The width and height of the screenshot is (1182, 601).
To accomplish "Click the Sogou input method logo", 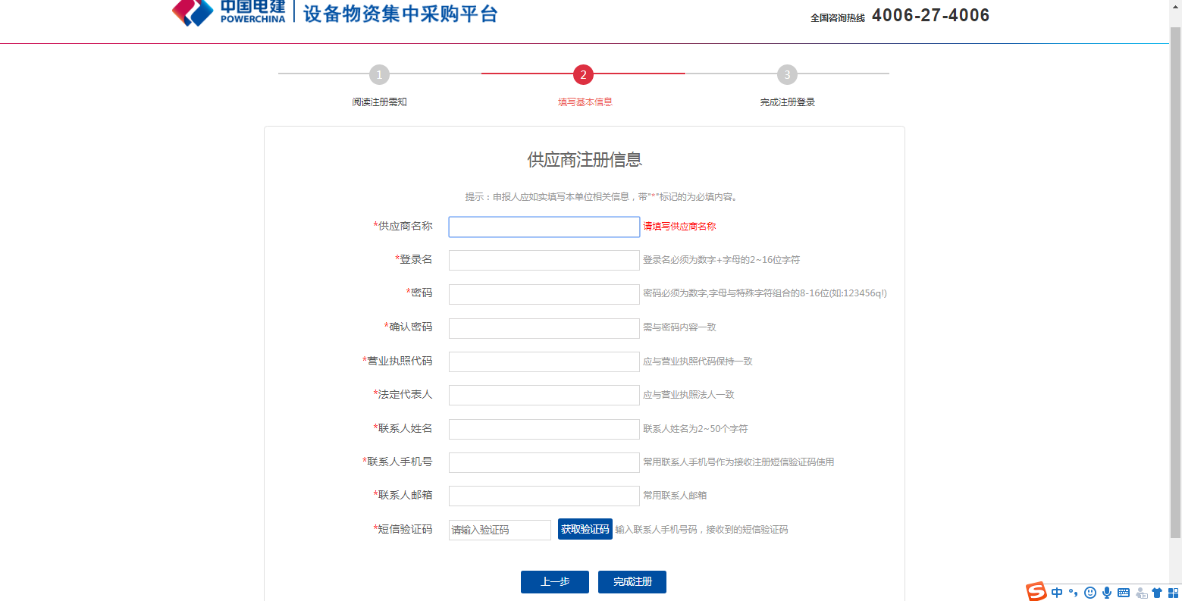I will click(1036, 592).
